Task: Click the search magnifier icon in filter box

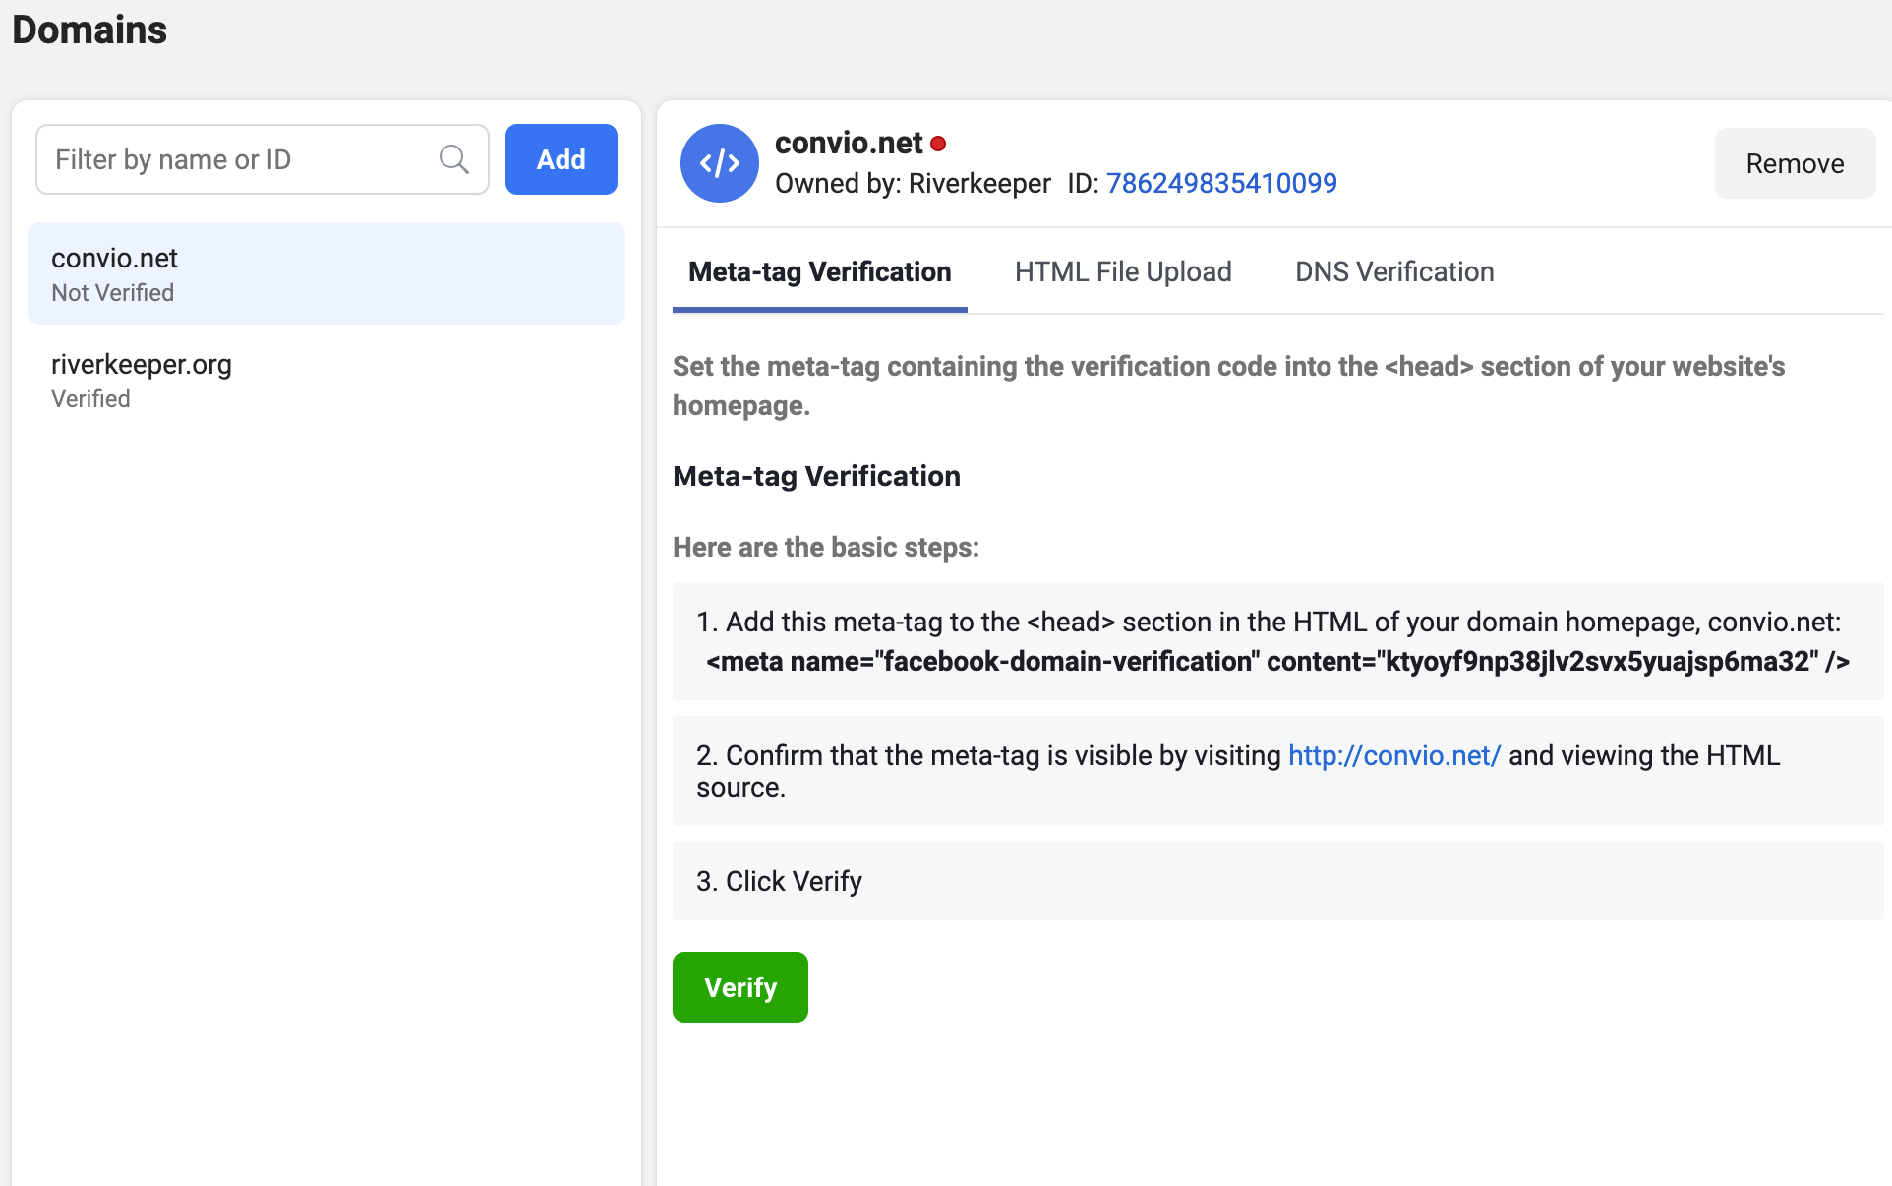Action: (x=453, y=159)
